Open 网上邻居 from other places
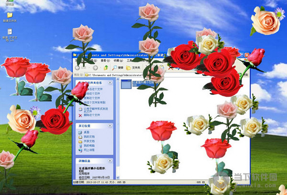This screenshot has height=195, width=287. click(x=87, y=150)
